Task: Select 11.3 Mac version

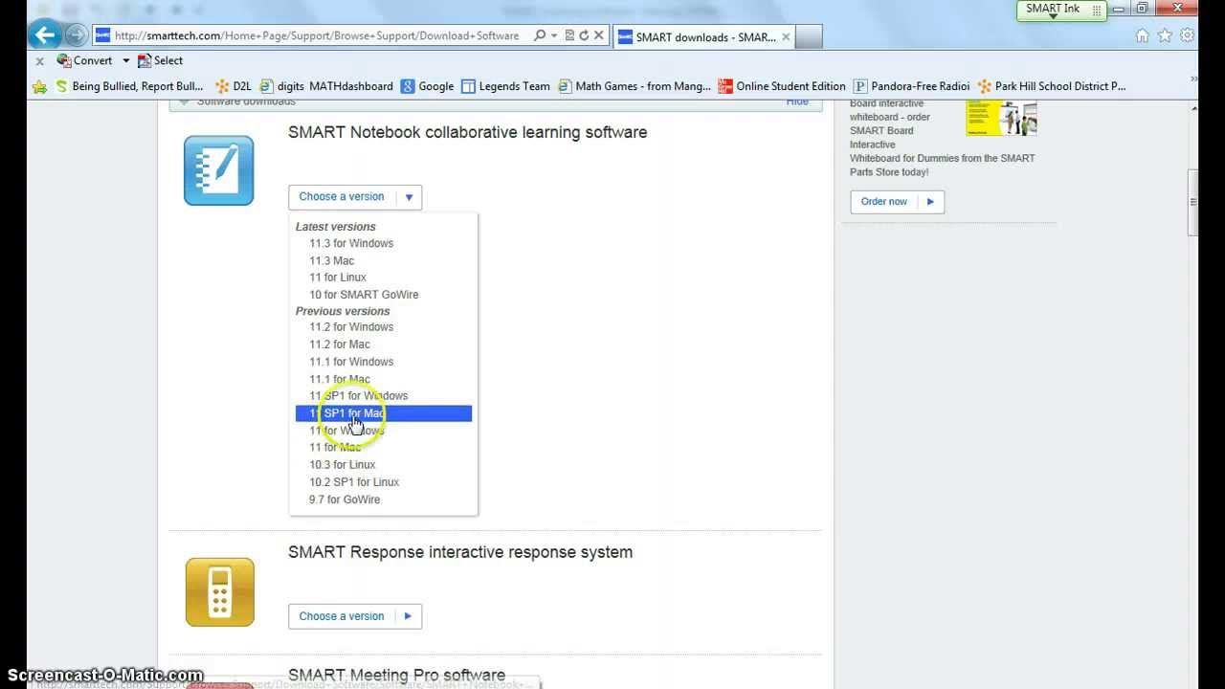Action: point(331,260)
